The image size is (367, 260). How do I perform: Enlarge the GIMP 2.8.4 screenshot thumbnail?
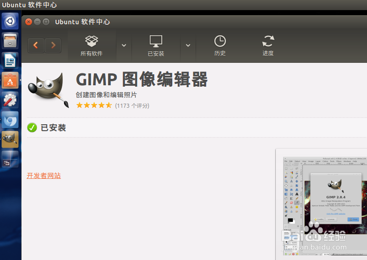tap(325, 206)
